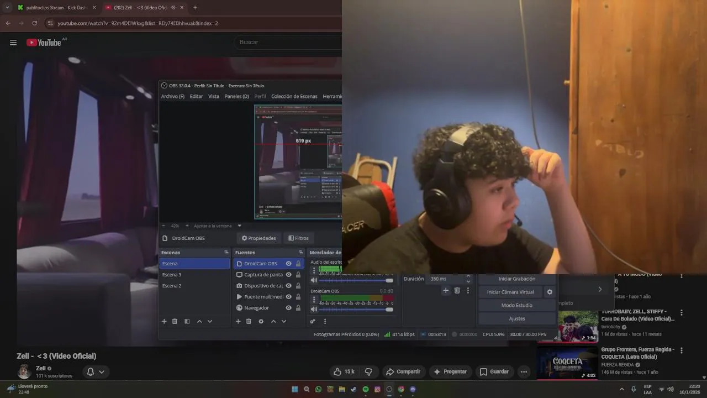Viewport: 707px width, 398px height.
Task: Open the DroidCam OBS mixer channel options dots
Action: (x=314, y=300)
